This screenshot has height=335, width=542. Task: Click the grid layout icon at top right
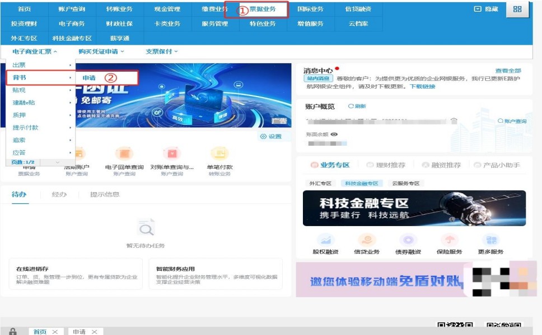point(517,9)
